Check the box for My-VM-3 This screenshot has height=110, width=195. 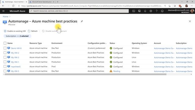[x=5, y=57]
